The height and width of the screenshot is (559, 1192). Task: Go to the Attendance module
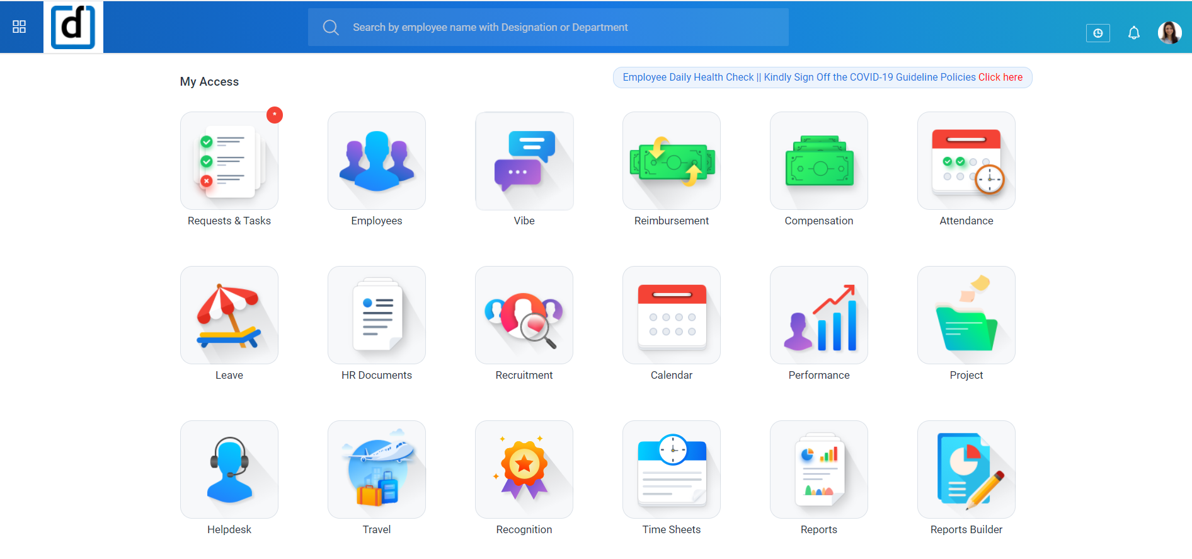click(x=966, y=161)
